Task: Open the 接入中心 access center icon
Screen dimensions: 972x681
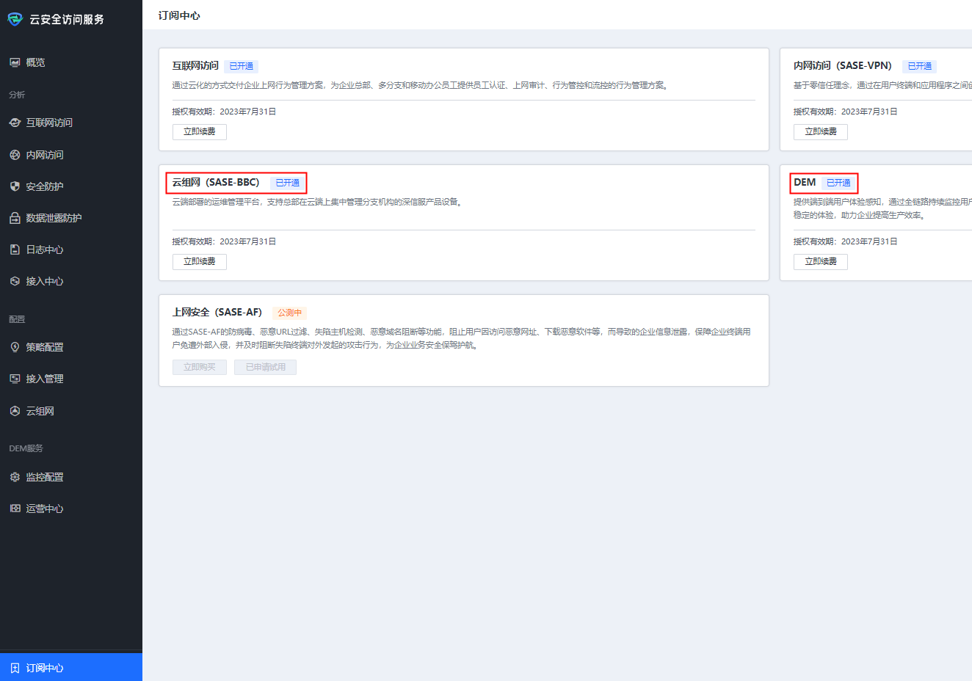Action: click(x=14, y=281)
